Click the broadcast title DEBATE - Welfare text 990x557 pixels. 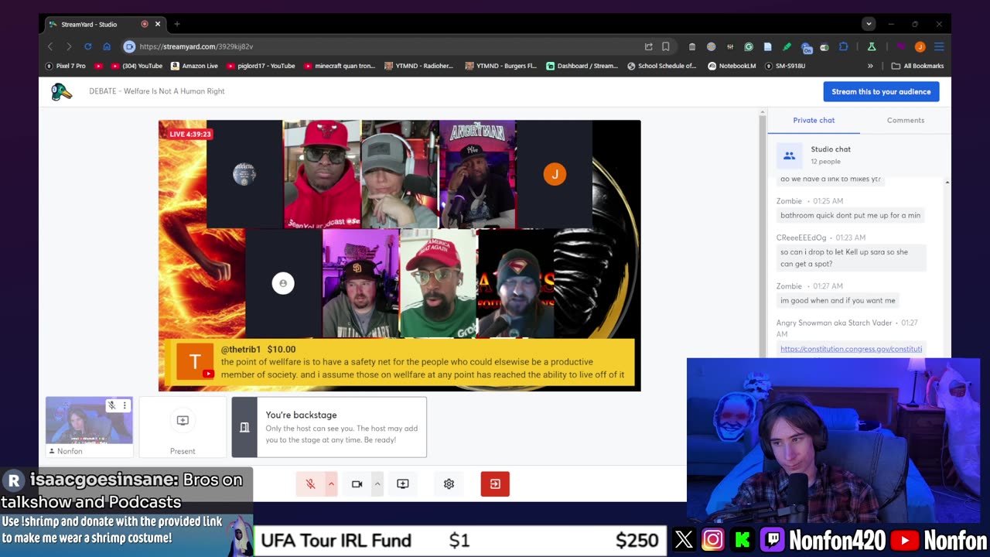click(157, 91)
